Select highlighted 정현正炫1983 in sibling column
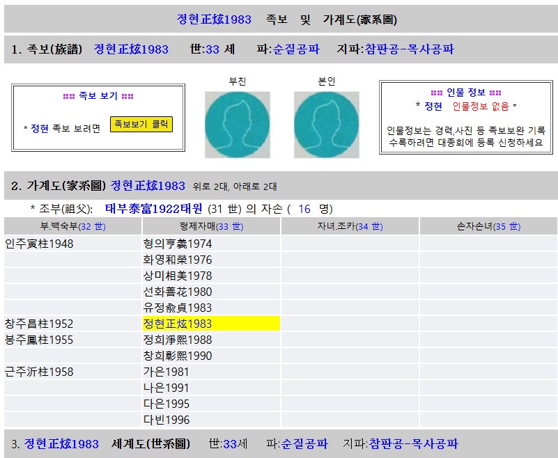The image size is (558, 458). click(177, 324)
